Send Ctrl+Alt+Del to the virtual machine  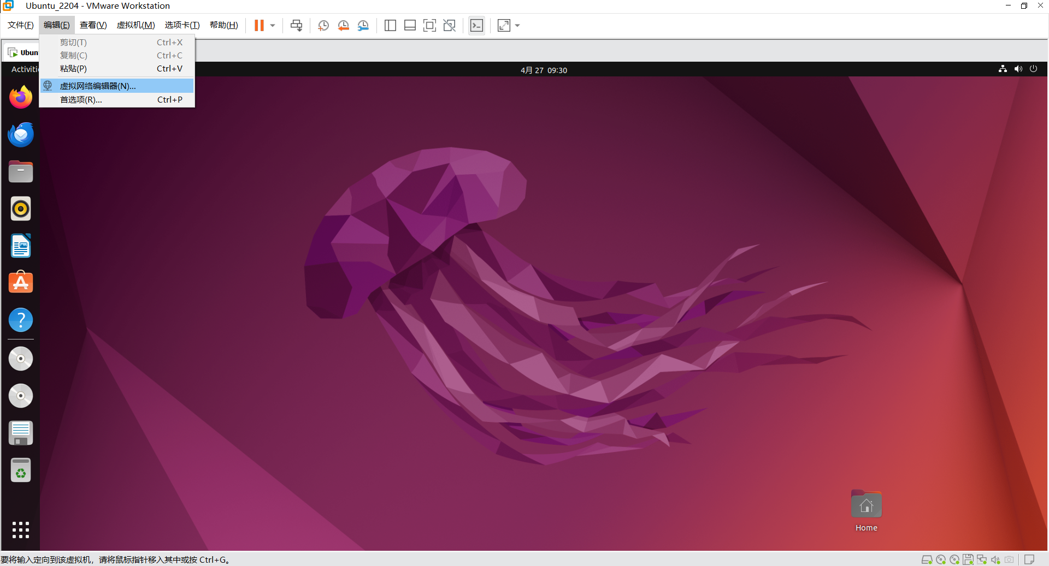297,26
